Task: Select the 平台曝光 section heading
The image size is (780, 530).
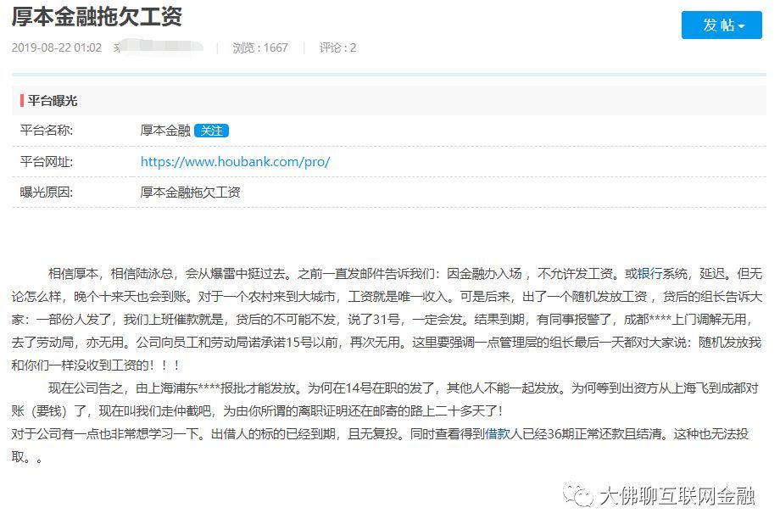Action: click(53, 101)
